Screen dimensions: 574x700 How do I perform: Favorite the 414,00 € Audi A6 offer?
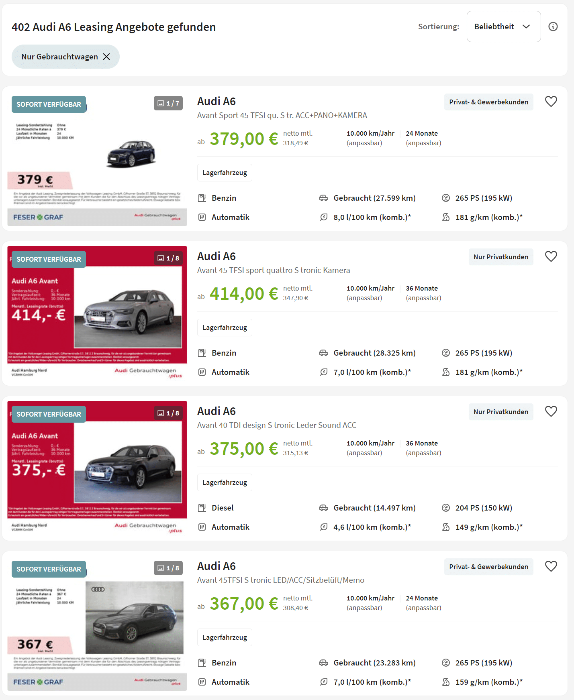pos(551,256)
